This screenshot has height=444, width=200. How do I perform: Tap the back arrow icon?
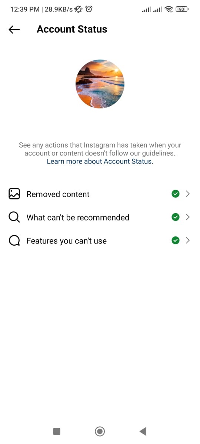pyautogui.click(x=14, y=30)
